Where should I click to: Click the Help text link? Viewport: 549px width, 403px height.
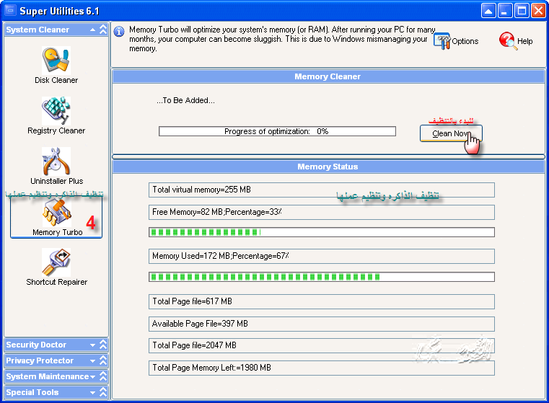tap(525, 41)
